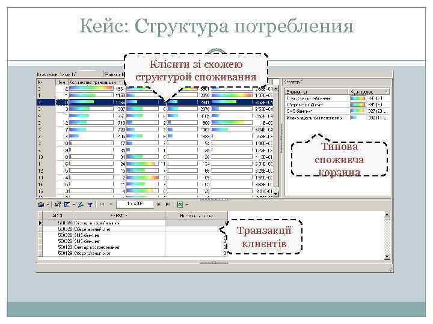Viewport: 433px width, 324px height.
Task: Select cluster row with value 1150
Action: point(155,95)
